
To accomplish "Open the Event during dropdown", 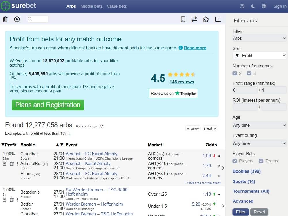I will coord(259,143).
